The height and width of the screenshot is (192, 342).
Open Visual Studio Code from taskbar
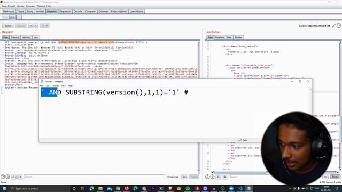(x=240, y=188)
